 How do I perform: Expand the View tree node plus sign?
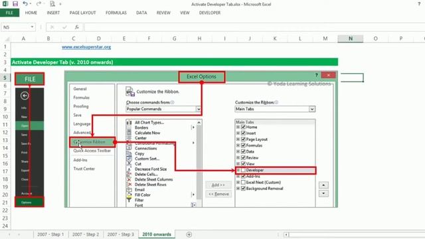click(x=238, y=164)
